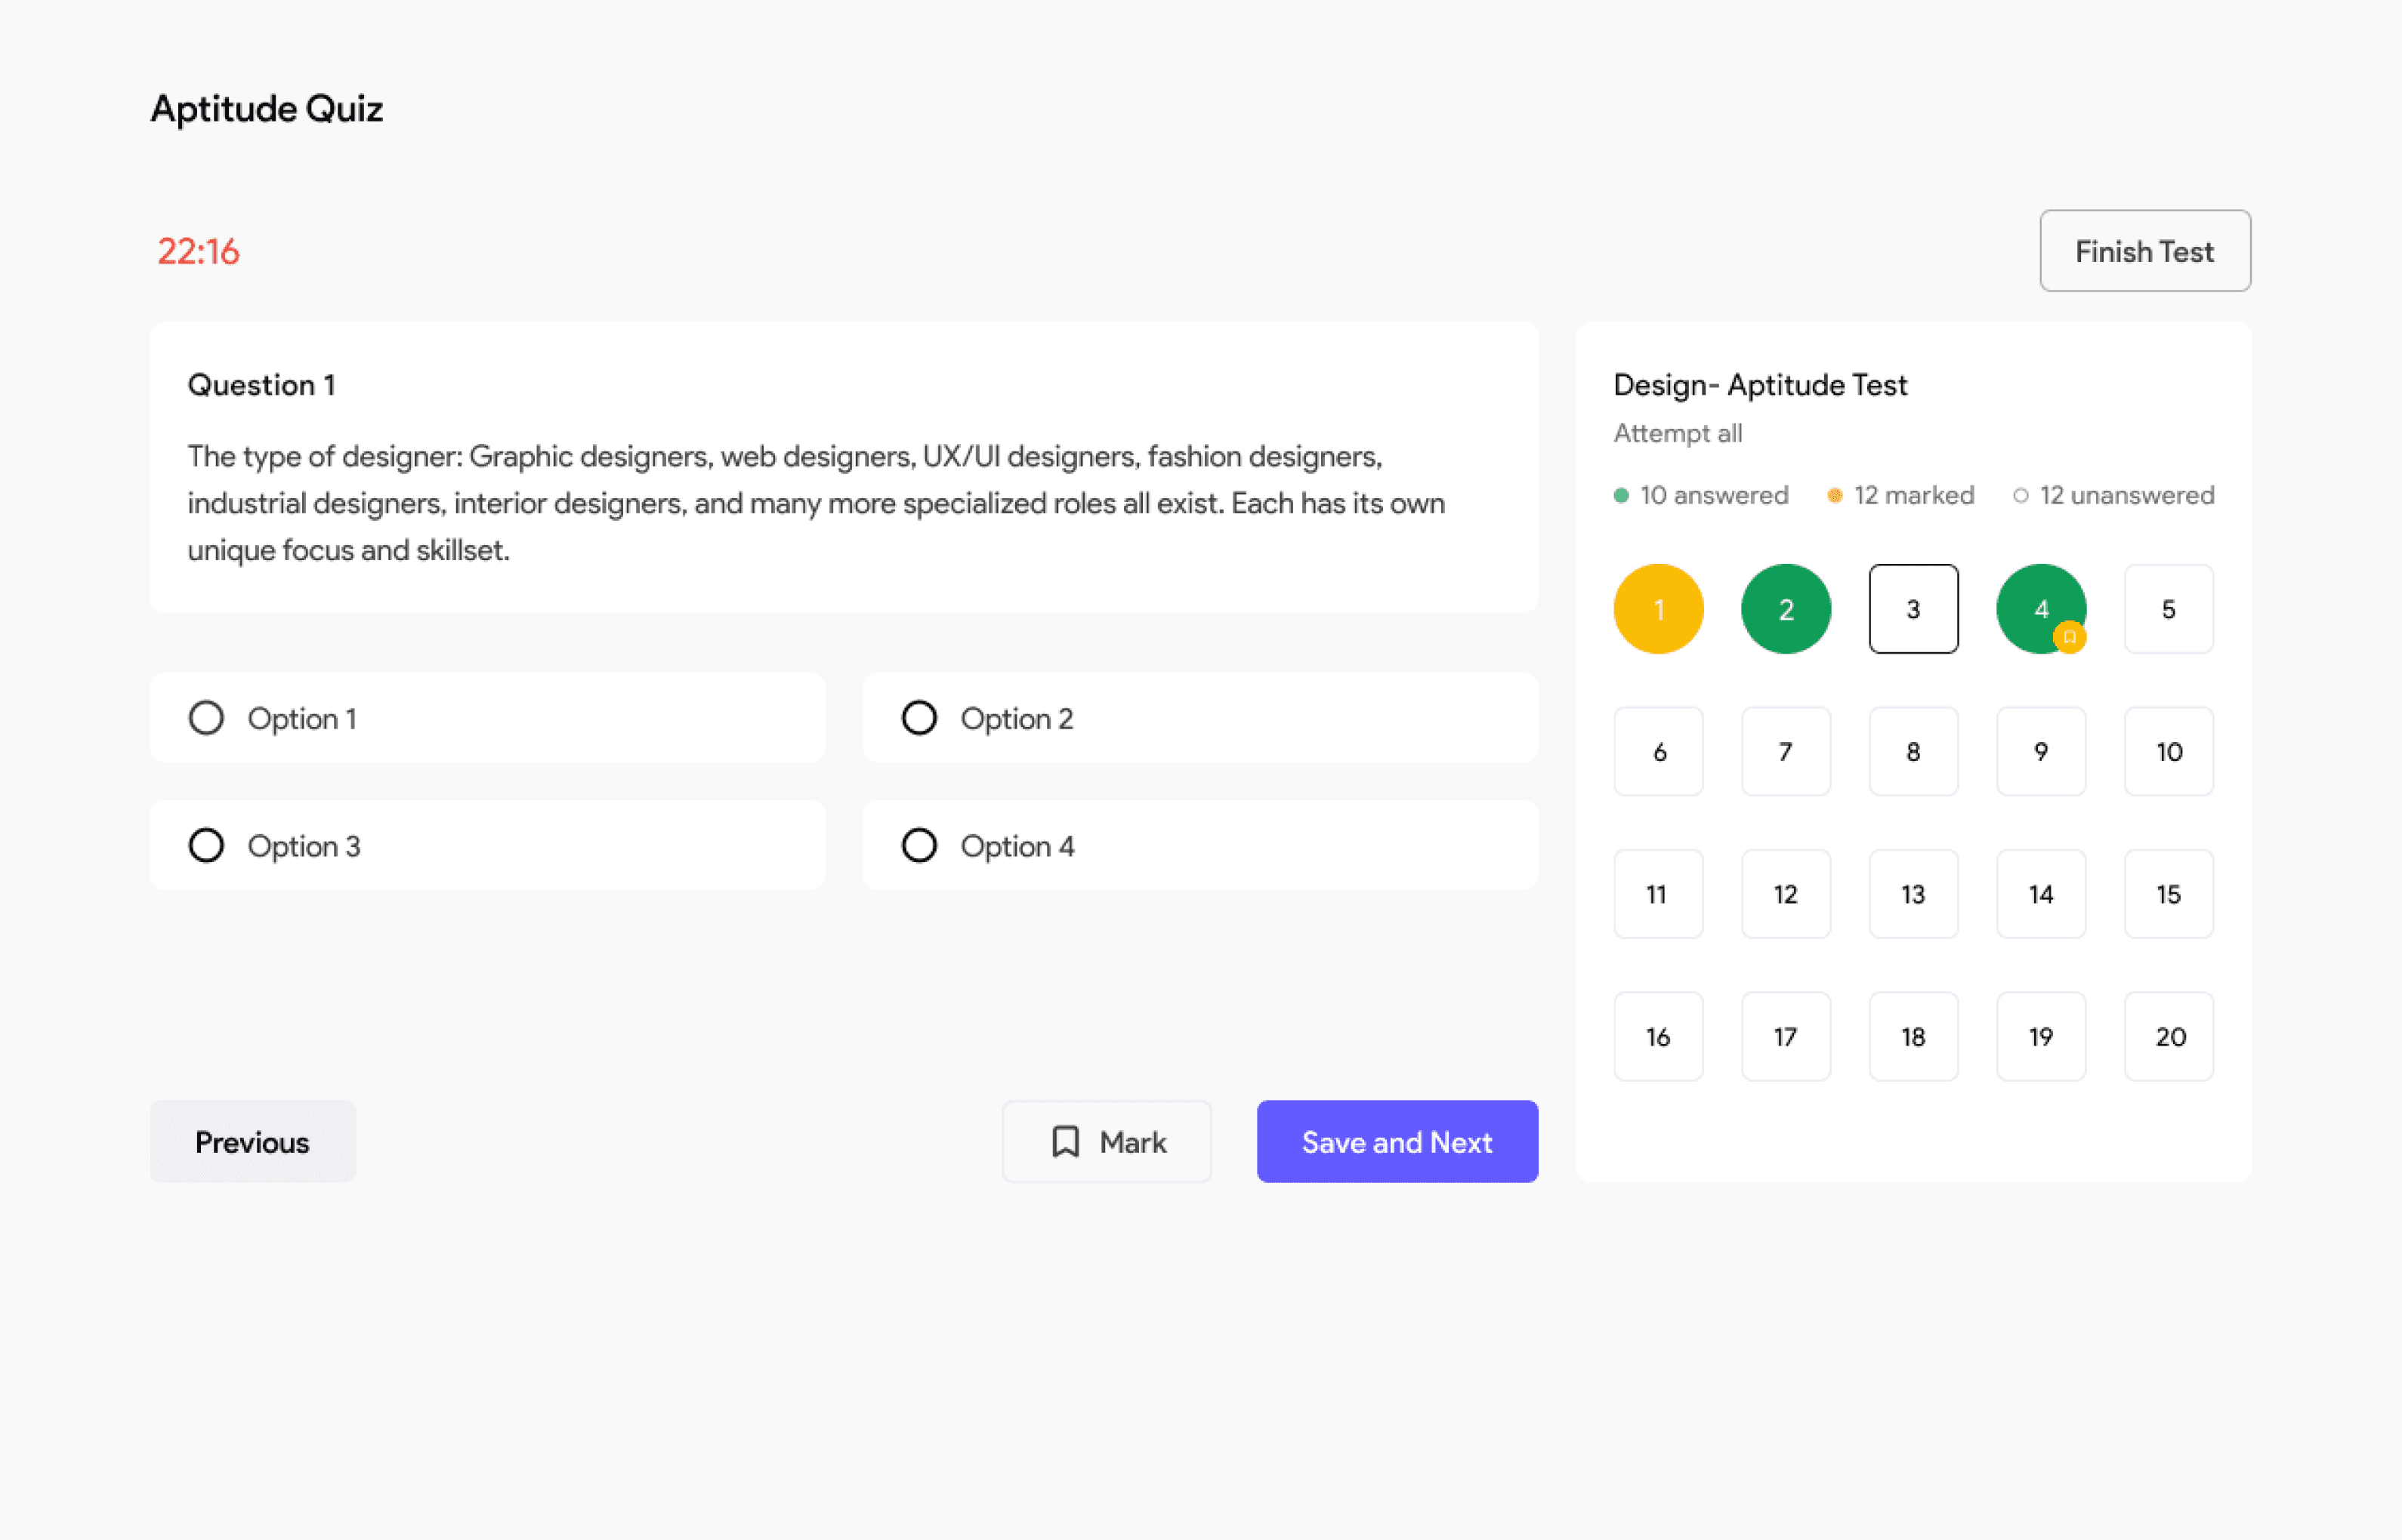This screenshot has height=1540, width=2402.
Task: Select question 16 in the grid
Action: (x=1658, y=1037)
